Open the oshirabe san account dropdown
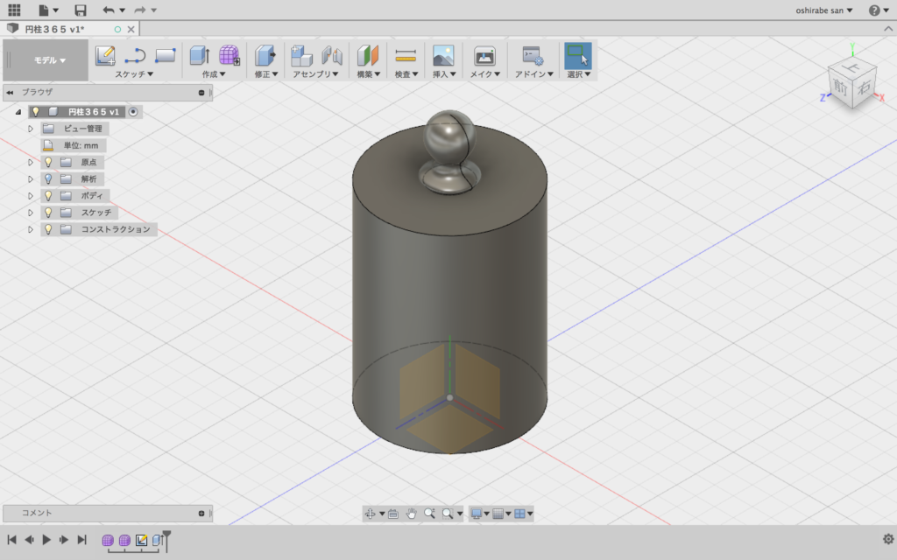This screenshot has height=560, width=897. click(x=823, y=10)
